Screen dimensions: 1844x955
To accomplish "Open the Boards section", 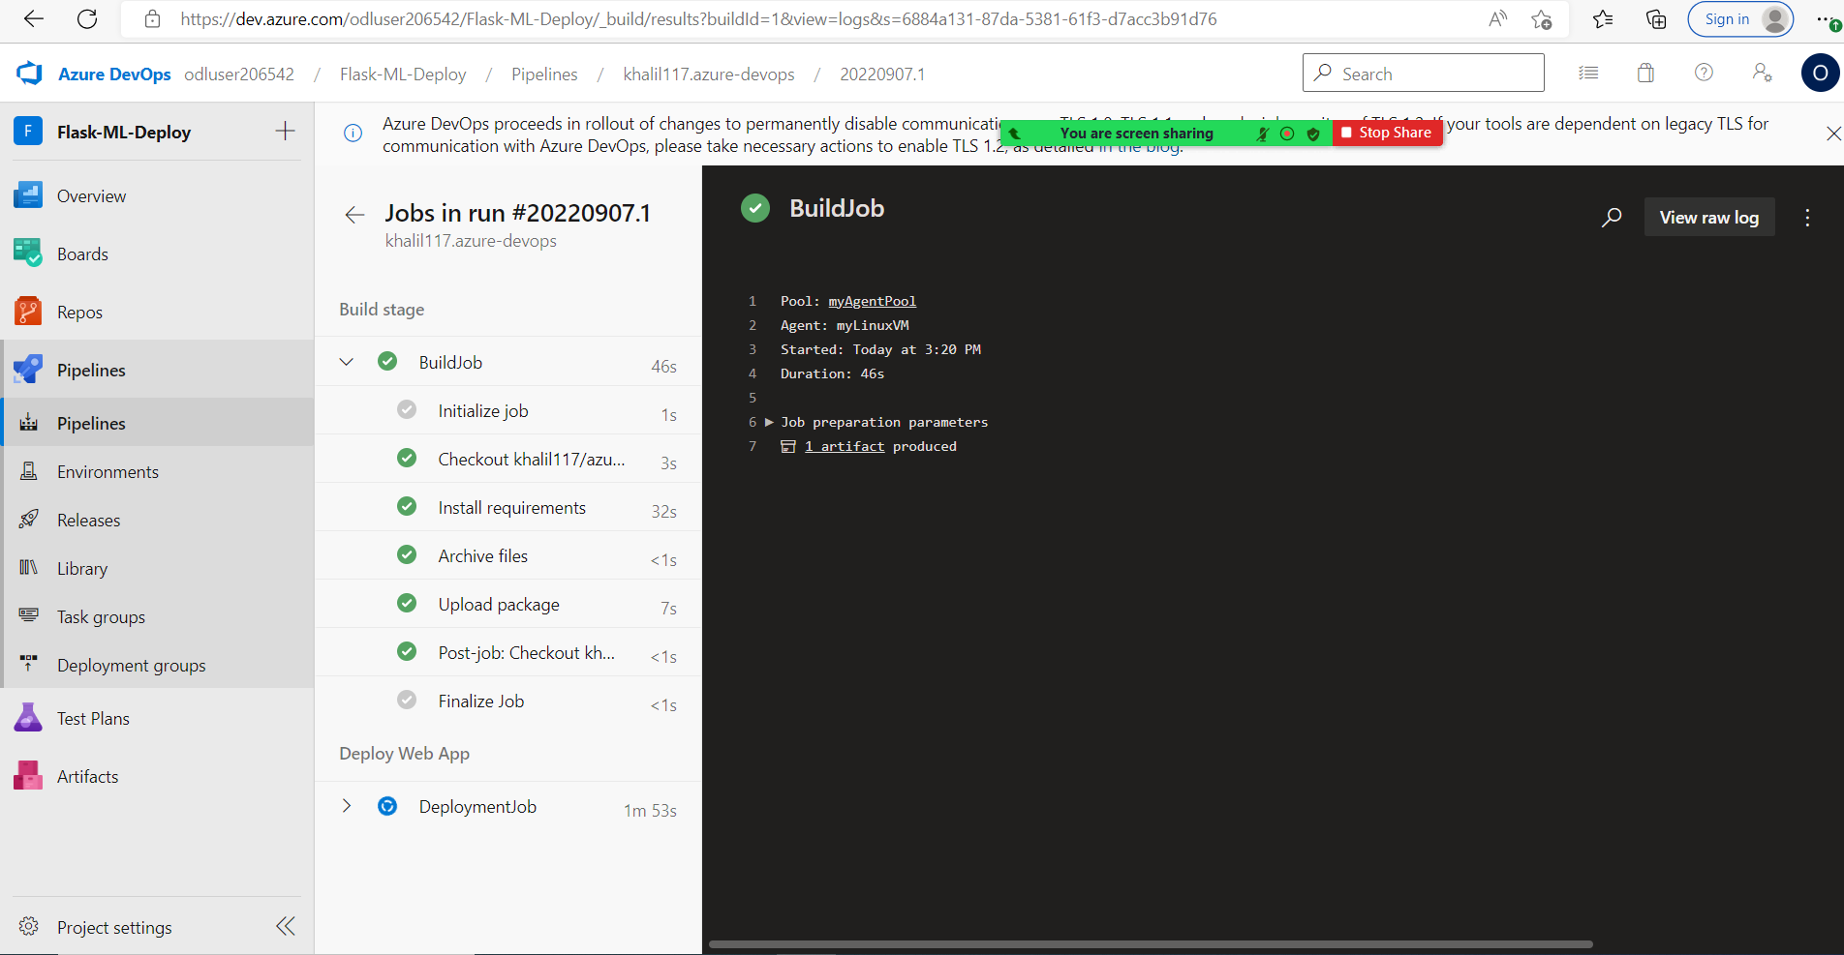I will (x=82, y=254).
